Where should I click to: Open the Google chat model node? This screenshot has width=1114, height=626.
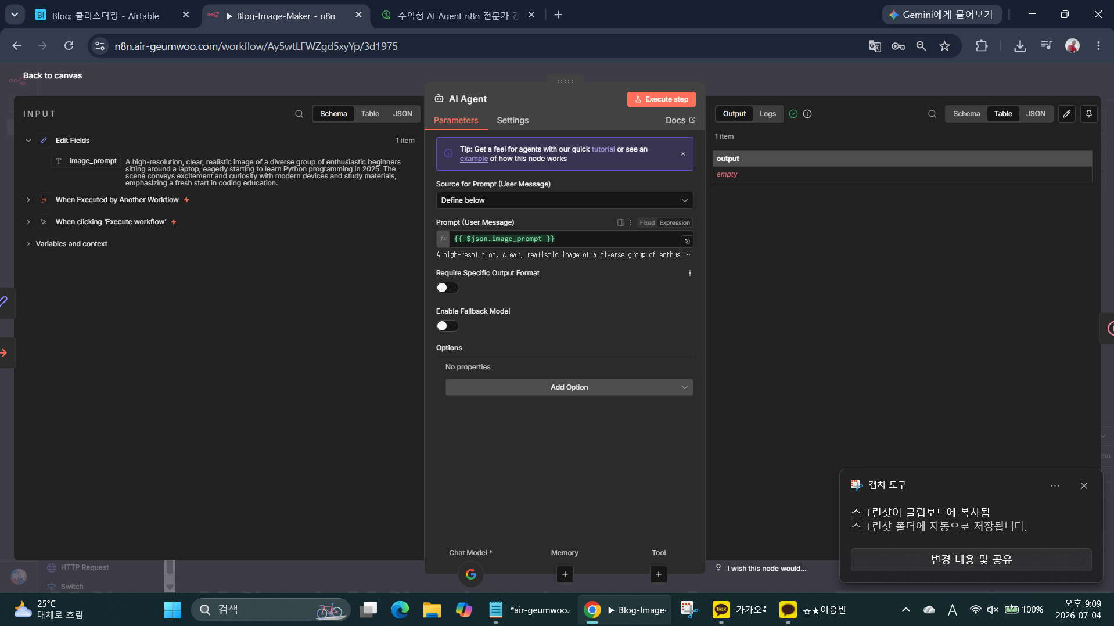click(471, 574)
